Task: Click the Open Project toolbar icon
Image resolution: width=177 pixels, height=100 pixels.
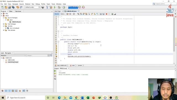Action: tap(10, 7)
